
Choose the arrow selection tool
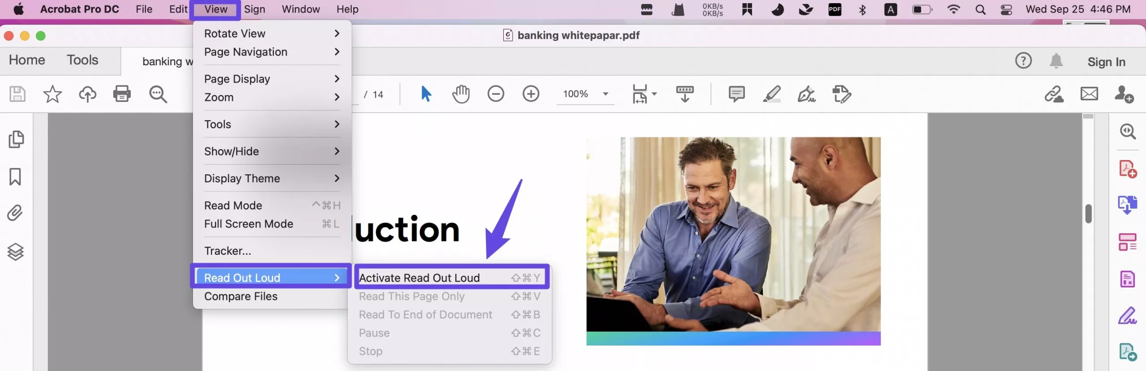pyautogui.click(x=426, y=94)
